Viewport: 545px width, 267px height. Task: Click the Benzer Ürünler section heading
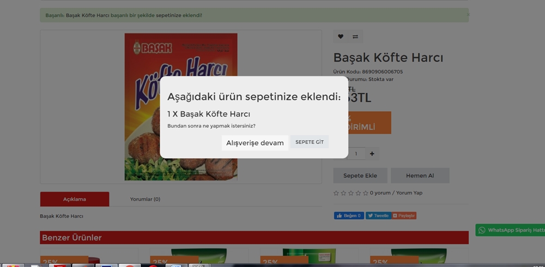coord(71,238)
